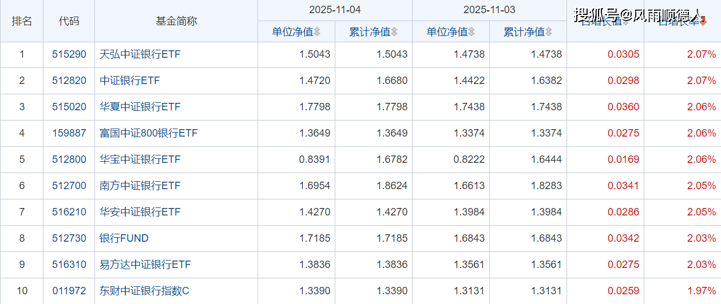Open fund code 516210 link
Image resolution: width=721 pixels, height=304 pixels.
pyautogui.click(x=69, y=212)
